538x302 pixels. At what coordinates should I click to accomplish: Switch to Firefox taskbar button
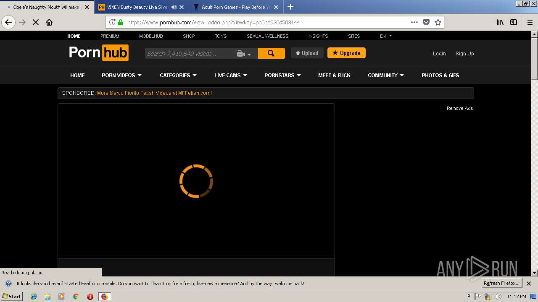coord(104,297)
